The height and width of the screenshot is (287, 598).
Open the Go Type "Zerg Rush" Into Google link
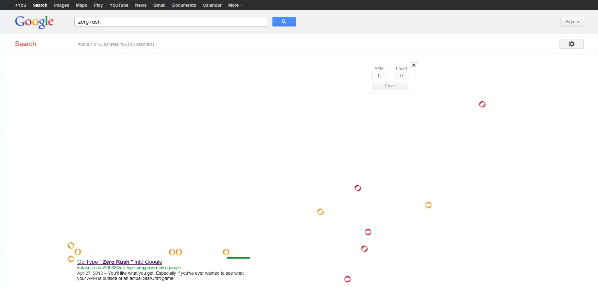click(119, 262)
